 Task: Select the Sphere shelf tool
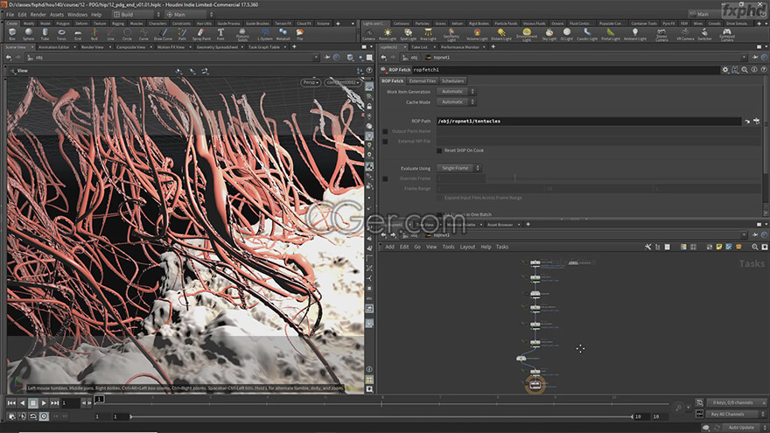[x=29, y=34]
